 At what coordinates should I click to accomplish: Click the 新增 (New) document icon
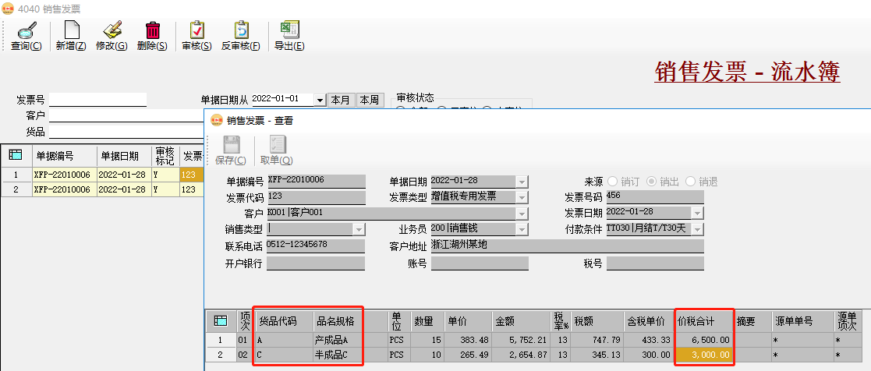pyautogui.click(x=71, y=30)
